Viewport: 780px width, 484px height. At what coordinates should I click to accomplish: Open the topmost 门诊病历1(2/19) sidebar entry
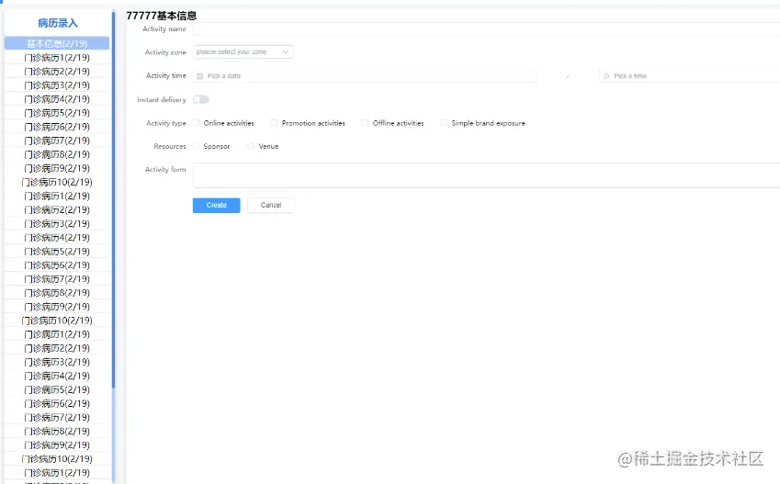point(57,57)
